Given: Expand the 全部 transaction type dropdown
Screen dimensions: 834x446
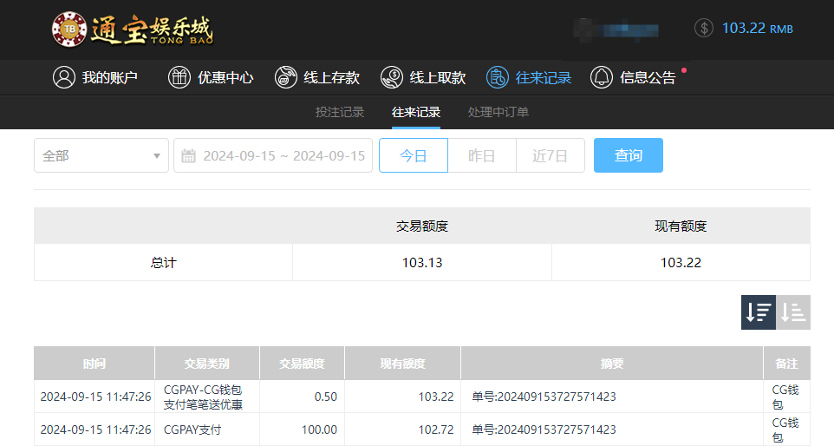Looking at the screenshot, I should point(101,156).
